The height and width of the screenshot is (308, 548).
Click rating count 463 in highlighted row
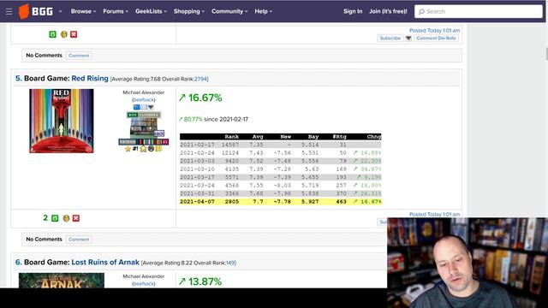(341, 202)
